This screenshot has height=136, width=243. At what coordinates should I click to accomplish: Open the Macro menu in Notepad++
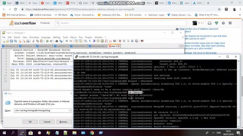(x=73, y=37)
